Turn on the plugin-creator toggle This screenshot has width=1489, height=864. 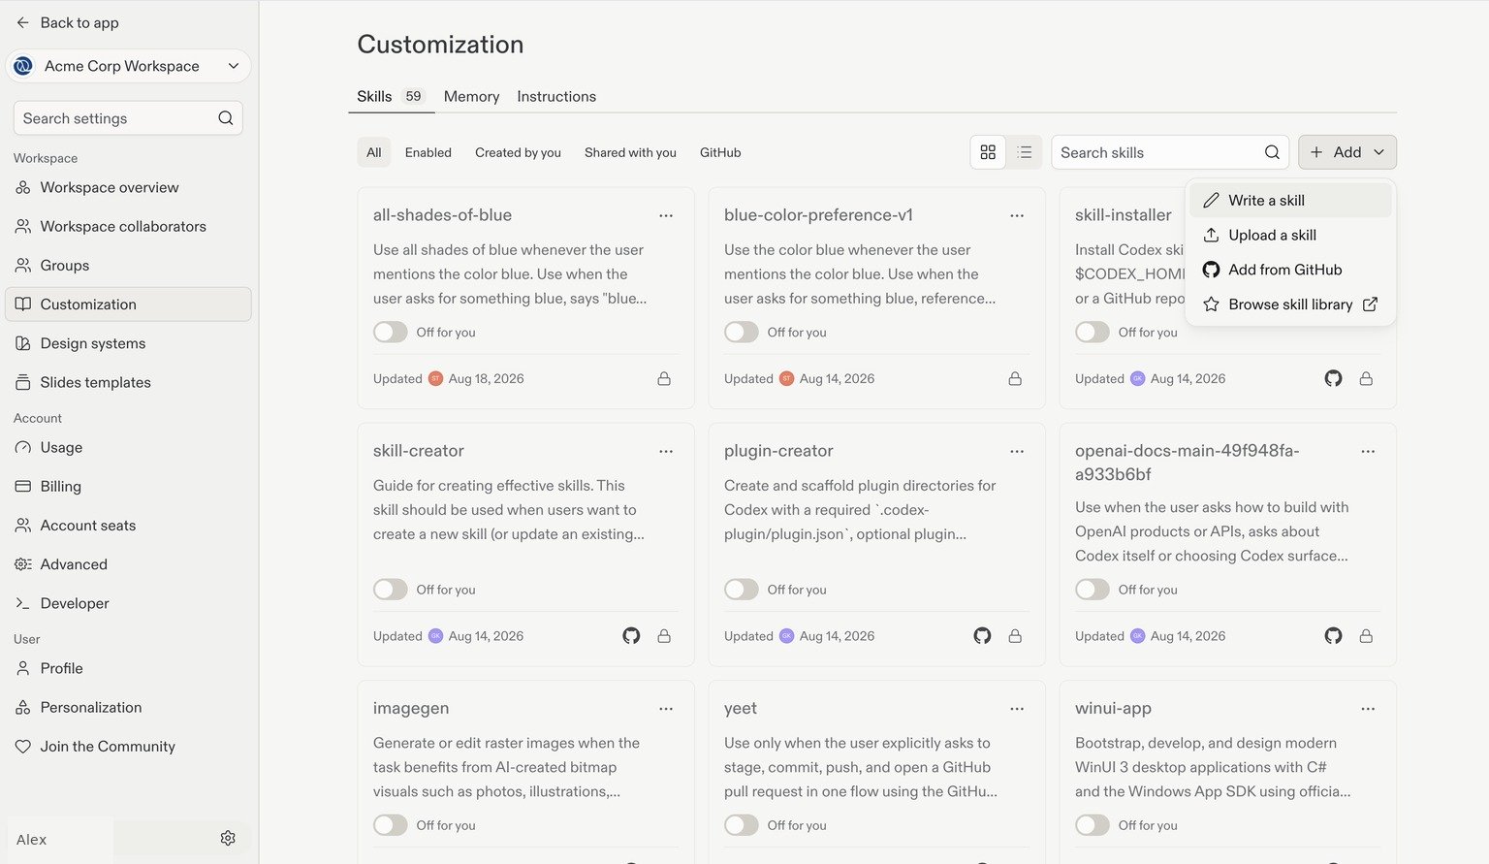[x=742, y=590]
